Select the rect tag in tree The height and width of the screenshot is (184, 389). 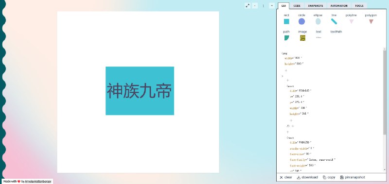coord(290,86)
